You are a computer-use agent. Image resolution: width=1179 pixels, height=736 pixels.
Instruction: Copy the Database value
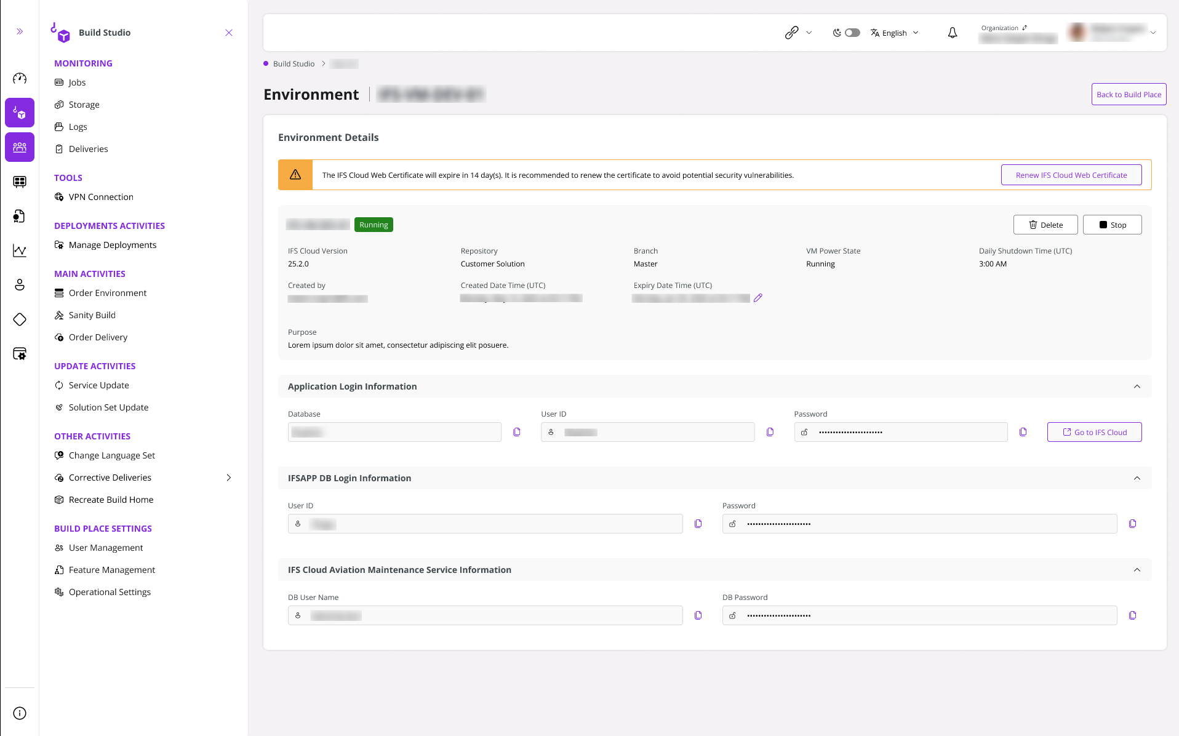point(517,432)
